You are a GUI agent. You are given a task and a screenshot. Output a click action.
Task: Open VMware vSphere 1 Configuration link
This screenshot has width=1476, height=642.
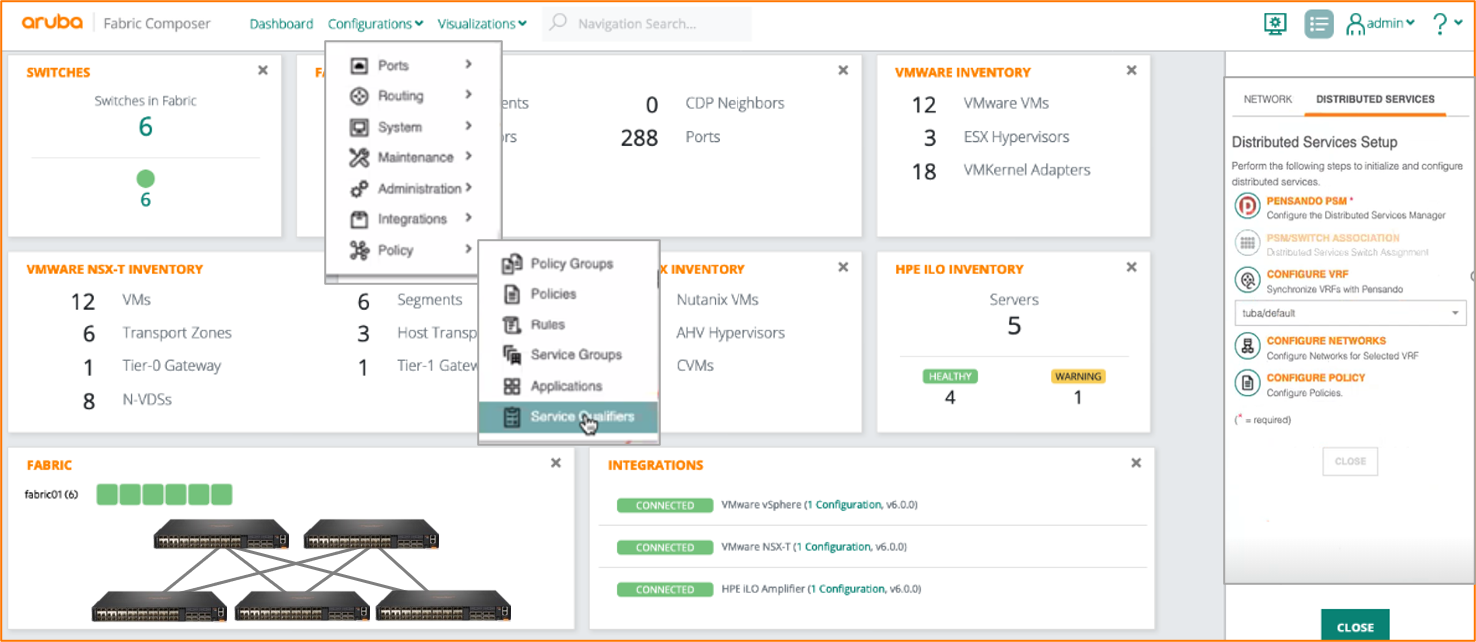(844, 505)
